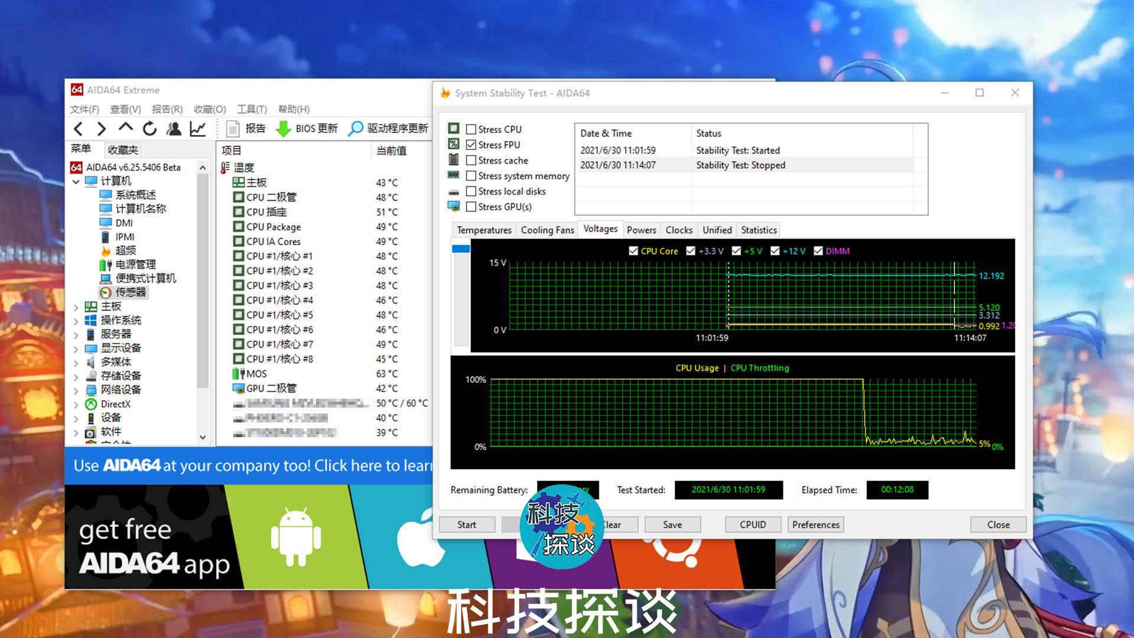1134x638 pixels.
Task: Switch to the Temperatures tab
Action: click(484, 230)
